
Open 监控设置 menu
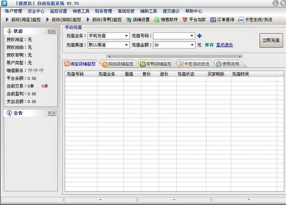tap(58, 11)
